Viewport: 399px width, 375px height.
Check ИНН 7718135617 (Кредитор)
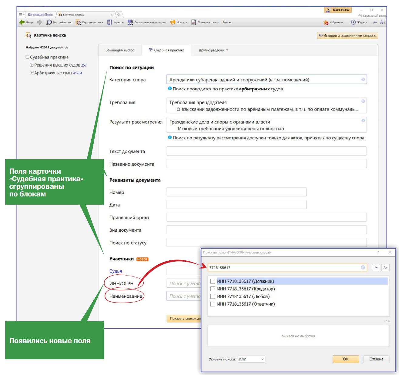tap(213, 289)
